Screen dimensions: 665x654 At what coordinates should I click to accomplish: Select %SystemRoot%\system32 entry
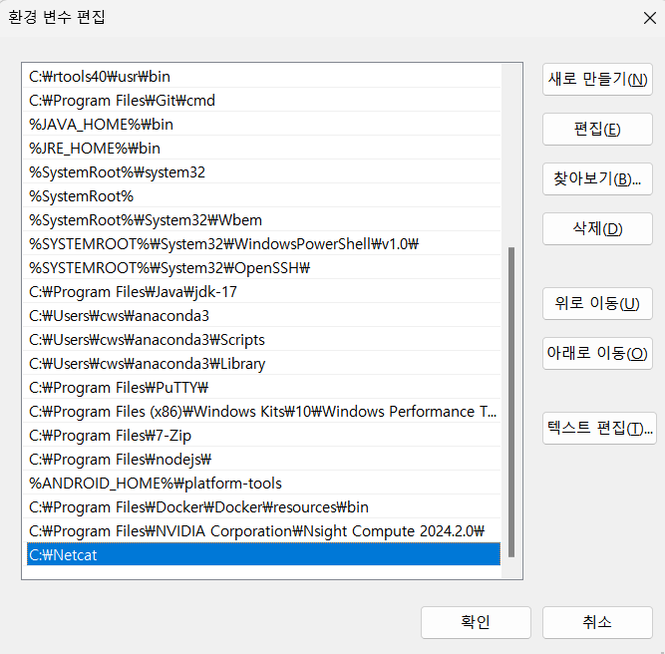click(261, 172)
